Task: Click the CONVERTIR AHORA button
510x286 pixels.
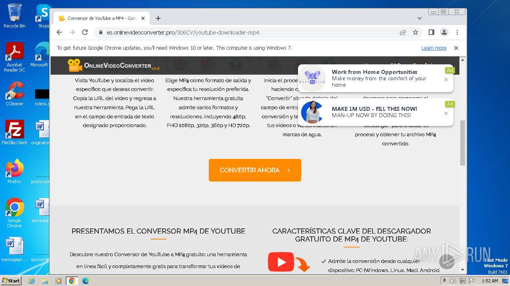Action: 255,170
